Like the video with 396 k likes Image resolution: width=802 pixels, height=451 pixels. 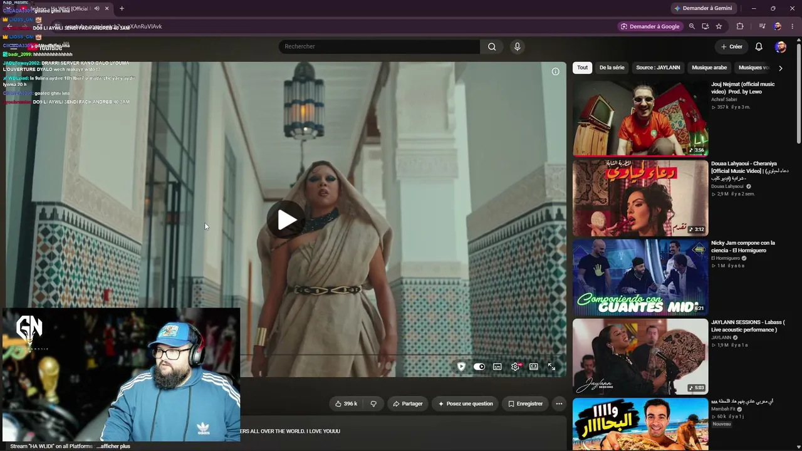point(346,404)
